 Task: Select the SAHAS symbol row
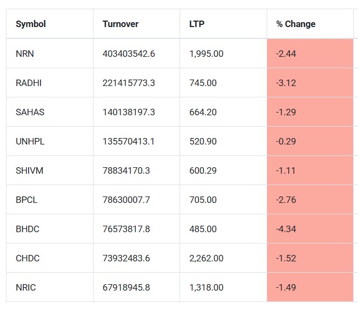tap(30, 112)
